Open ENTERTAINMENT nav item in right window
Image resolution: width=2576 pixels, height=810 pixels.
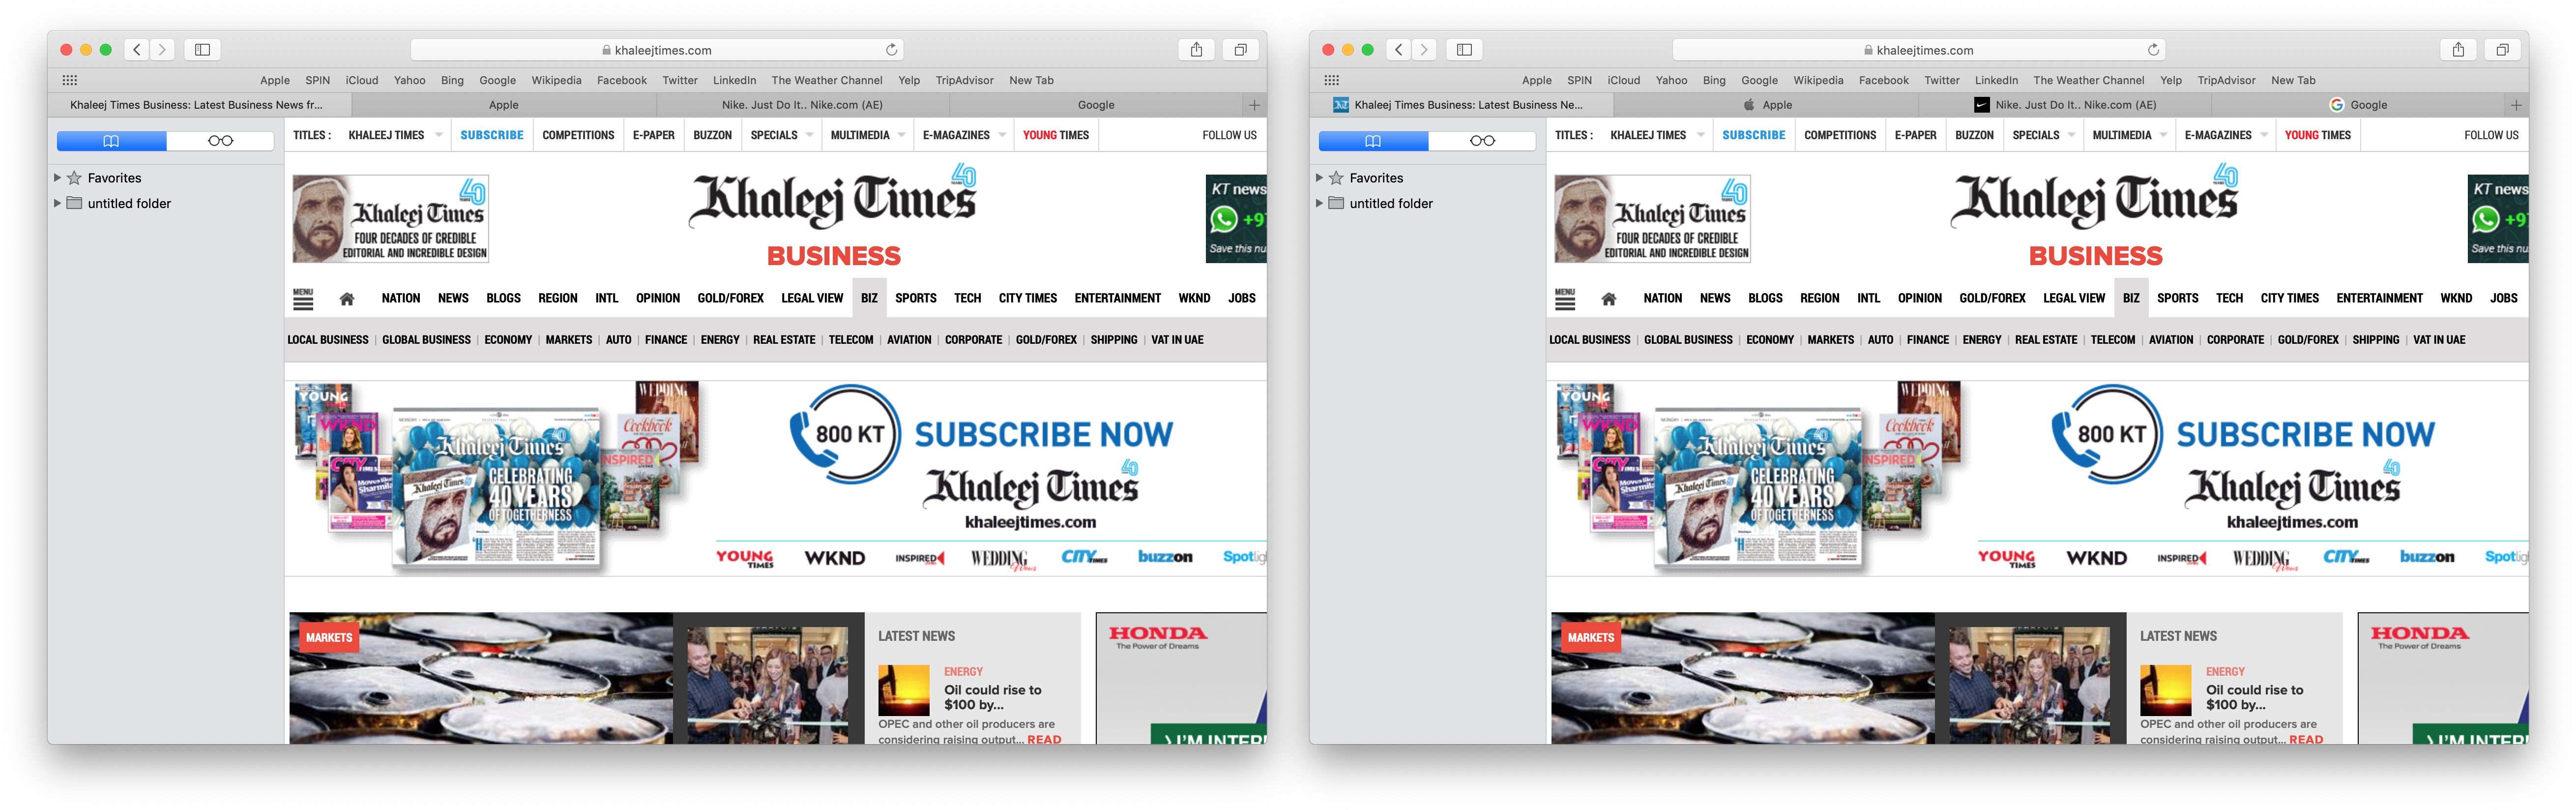pyautogui.click(x=2379, y=298)
